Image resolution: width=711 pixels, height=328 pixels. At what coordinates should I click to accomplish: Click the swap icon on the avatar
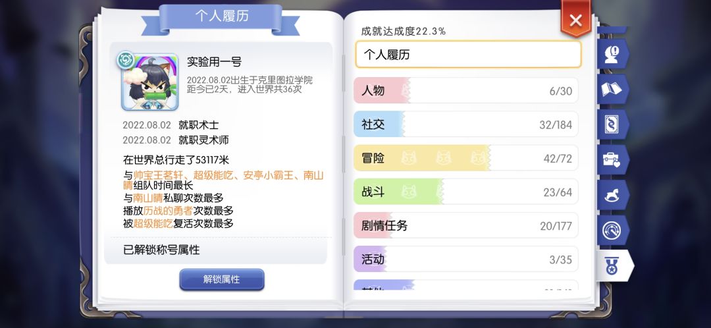125,61
